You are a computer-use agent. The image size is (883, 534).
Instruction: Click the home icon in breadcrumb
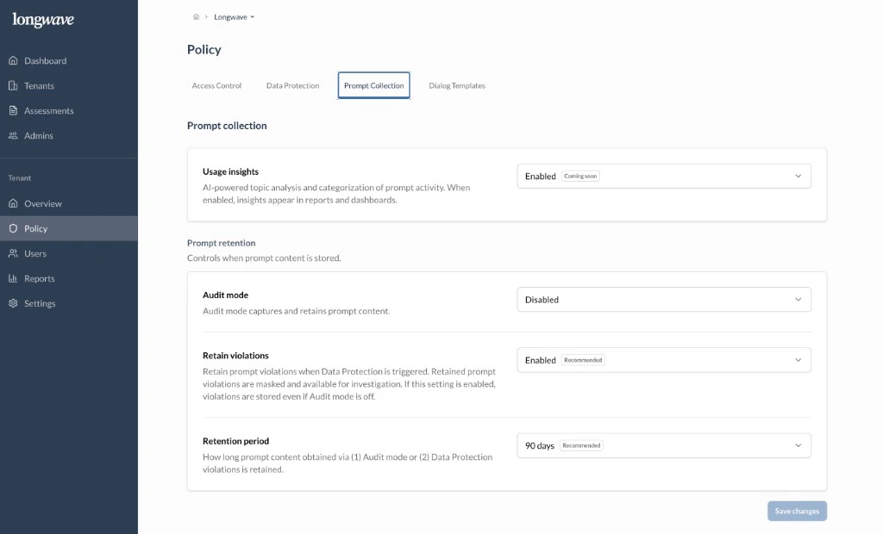click(196, 16)
